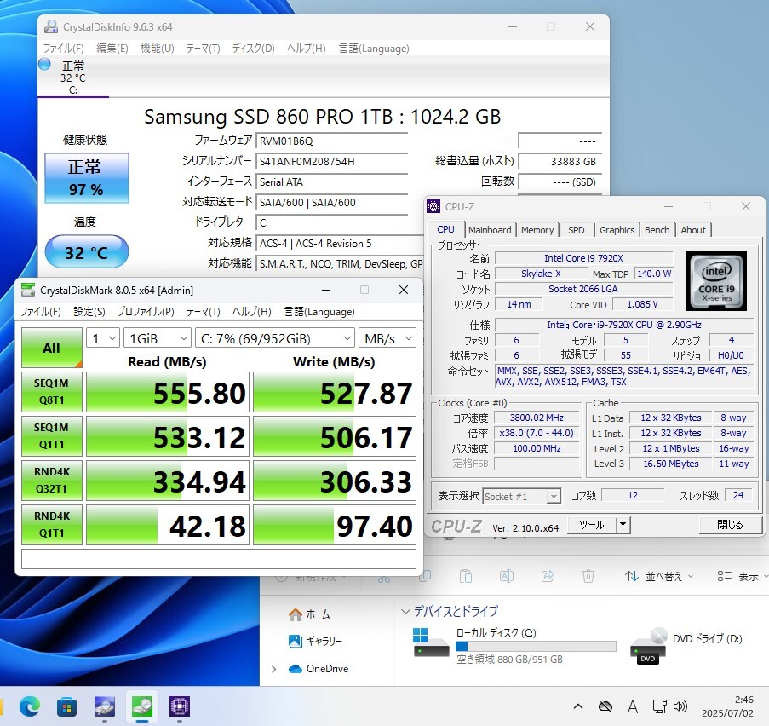
Task: Collapse the デバイスとドライブ group
Action: pos(405,611)
